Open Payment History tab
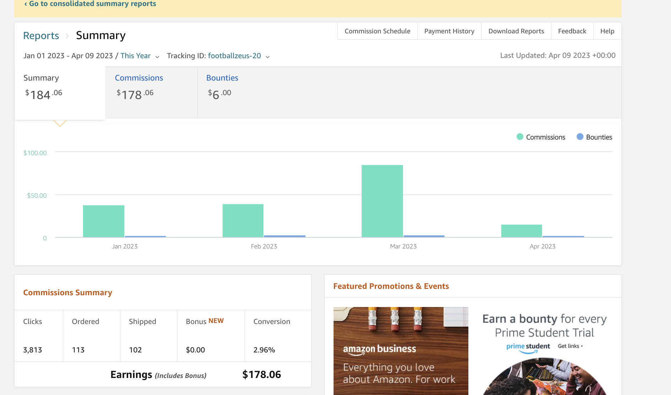The height and width of the screenshot is (395, 671). (449, 31)
